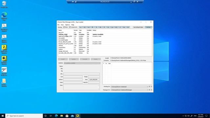Open the Help menu
The width and height of the screenshot is (210, 118).
(73, 25)
